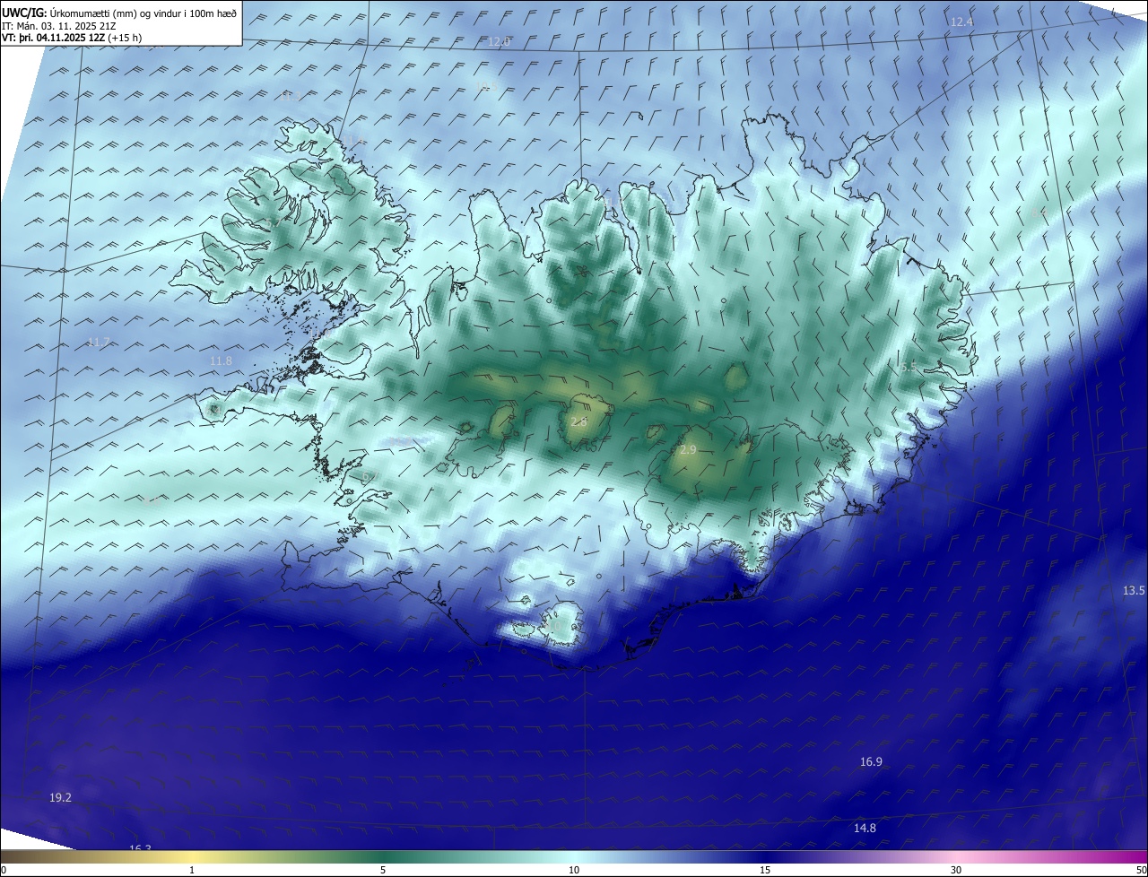Screen dimensions: 1148x877
Task: Click the 12.4 value near the top right
Action: click(x=961, y=22)
